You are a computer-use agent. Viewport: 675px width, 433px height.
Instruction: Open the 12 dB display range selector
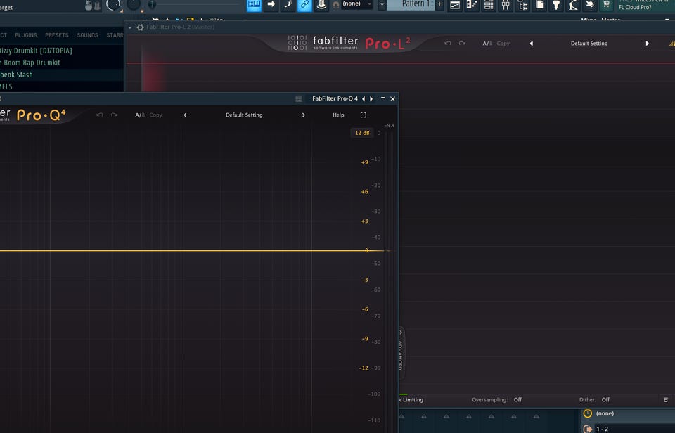click(x=362, y=133)
